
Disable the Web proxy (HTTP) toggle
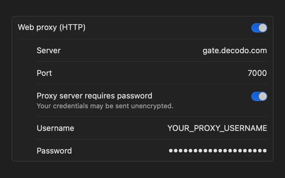pos(259,28)
